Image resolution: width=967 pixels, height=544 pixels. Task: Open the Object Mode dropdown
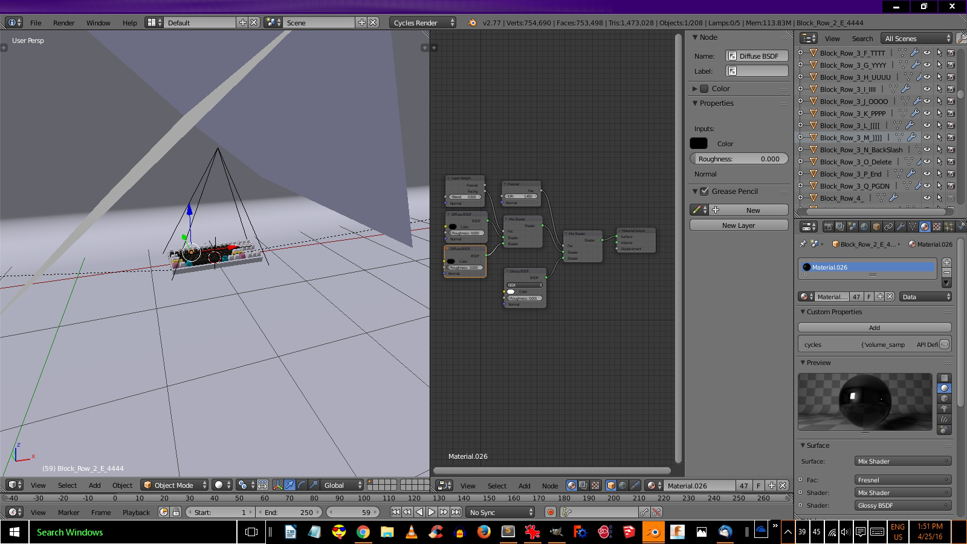(x=175, y=485)
